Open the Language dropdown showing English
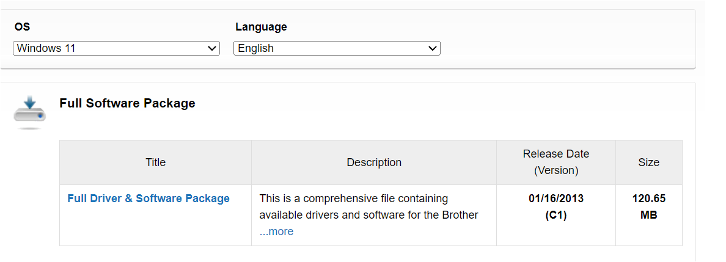The width and height of the screenshot is (726, 262). 337,48
